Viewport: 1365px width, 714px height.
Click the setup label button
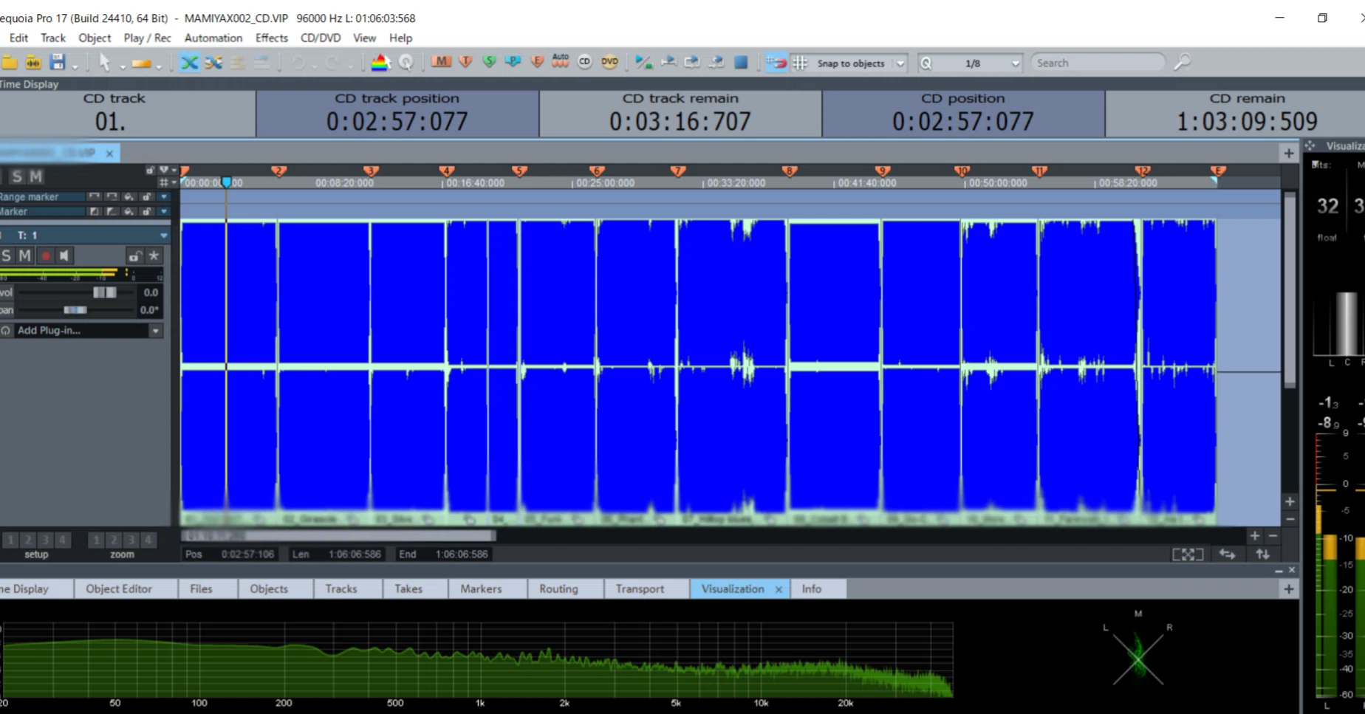point(35,555)
